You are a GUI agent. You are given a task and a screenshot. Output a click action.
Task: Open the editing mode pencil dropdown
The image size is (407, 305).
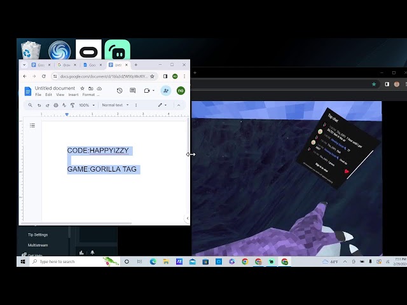pos(163,105)
